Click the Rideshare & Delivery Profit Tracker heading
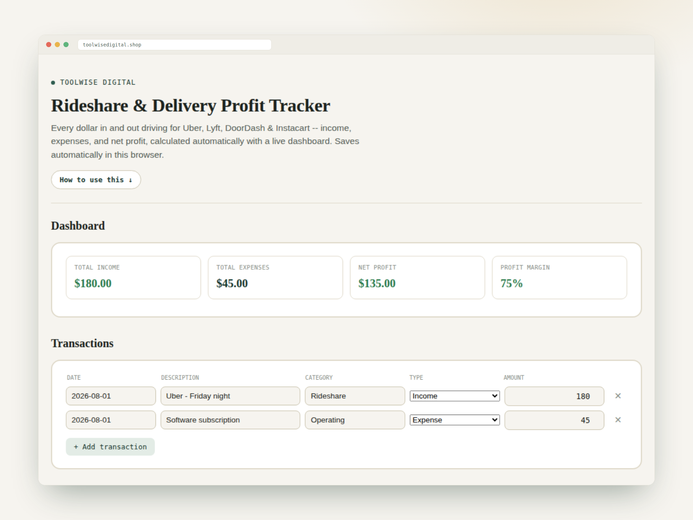Image resolution: width=693 pixels, height=520 pixels. pos(191,106)
